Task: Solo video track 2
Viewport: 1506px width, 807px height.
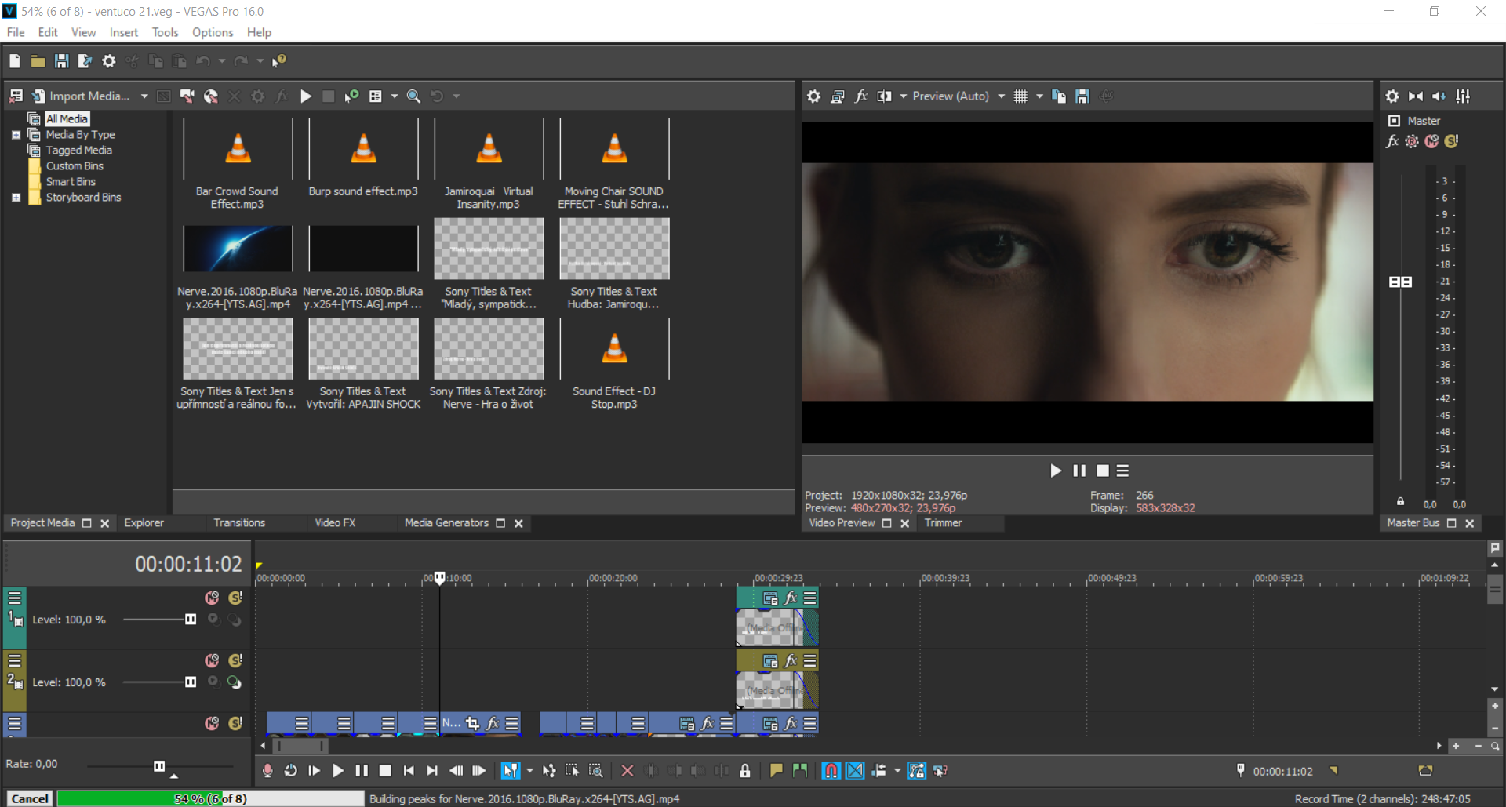Action: 235,661
